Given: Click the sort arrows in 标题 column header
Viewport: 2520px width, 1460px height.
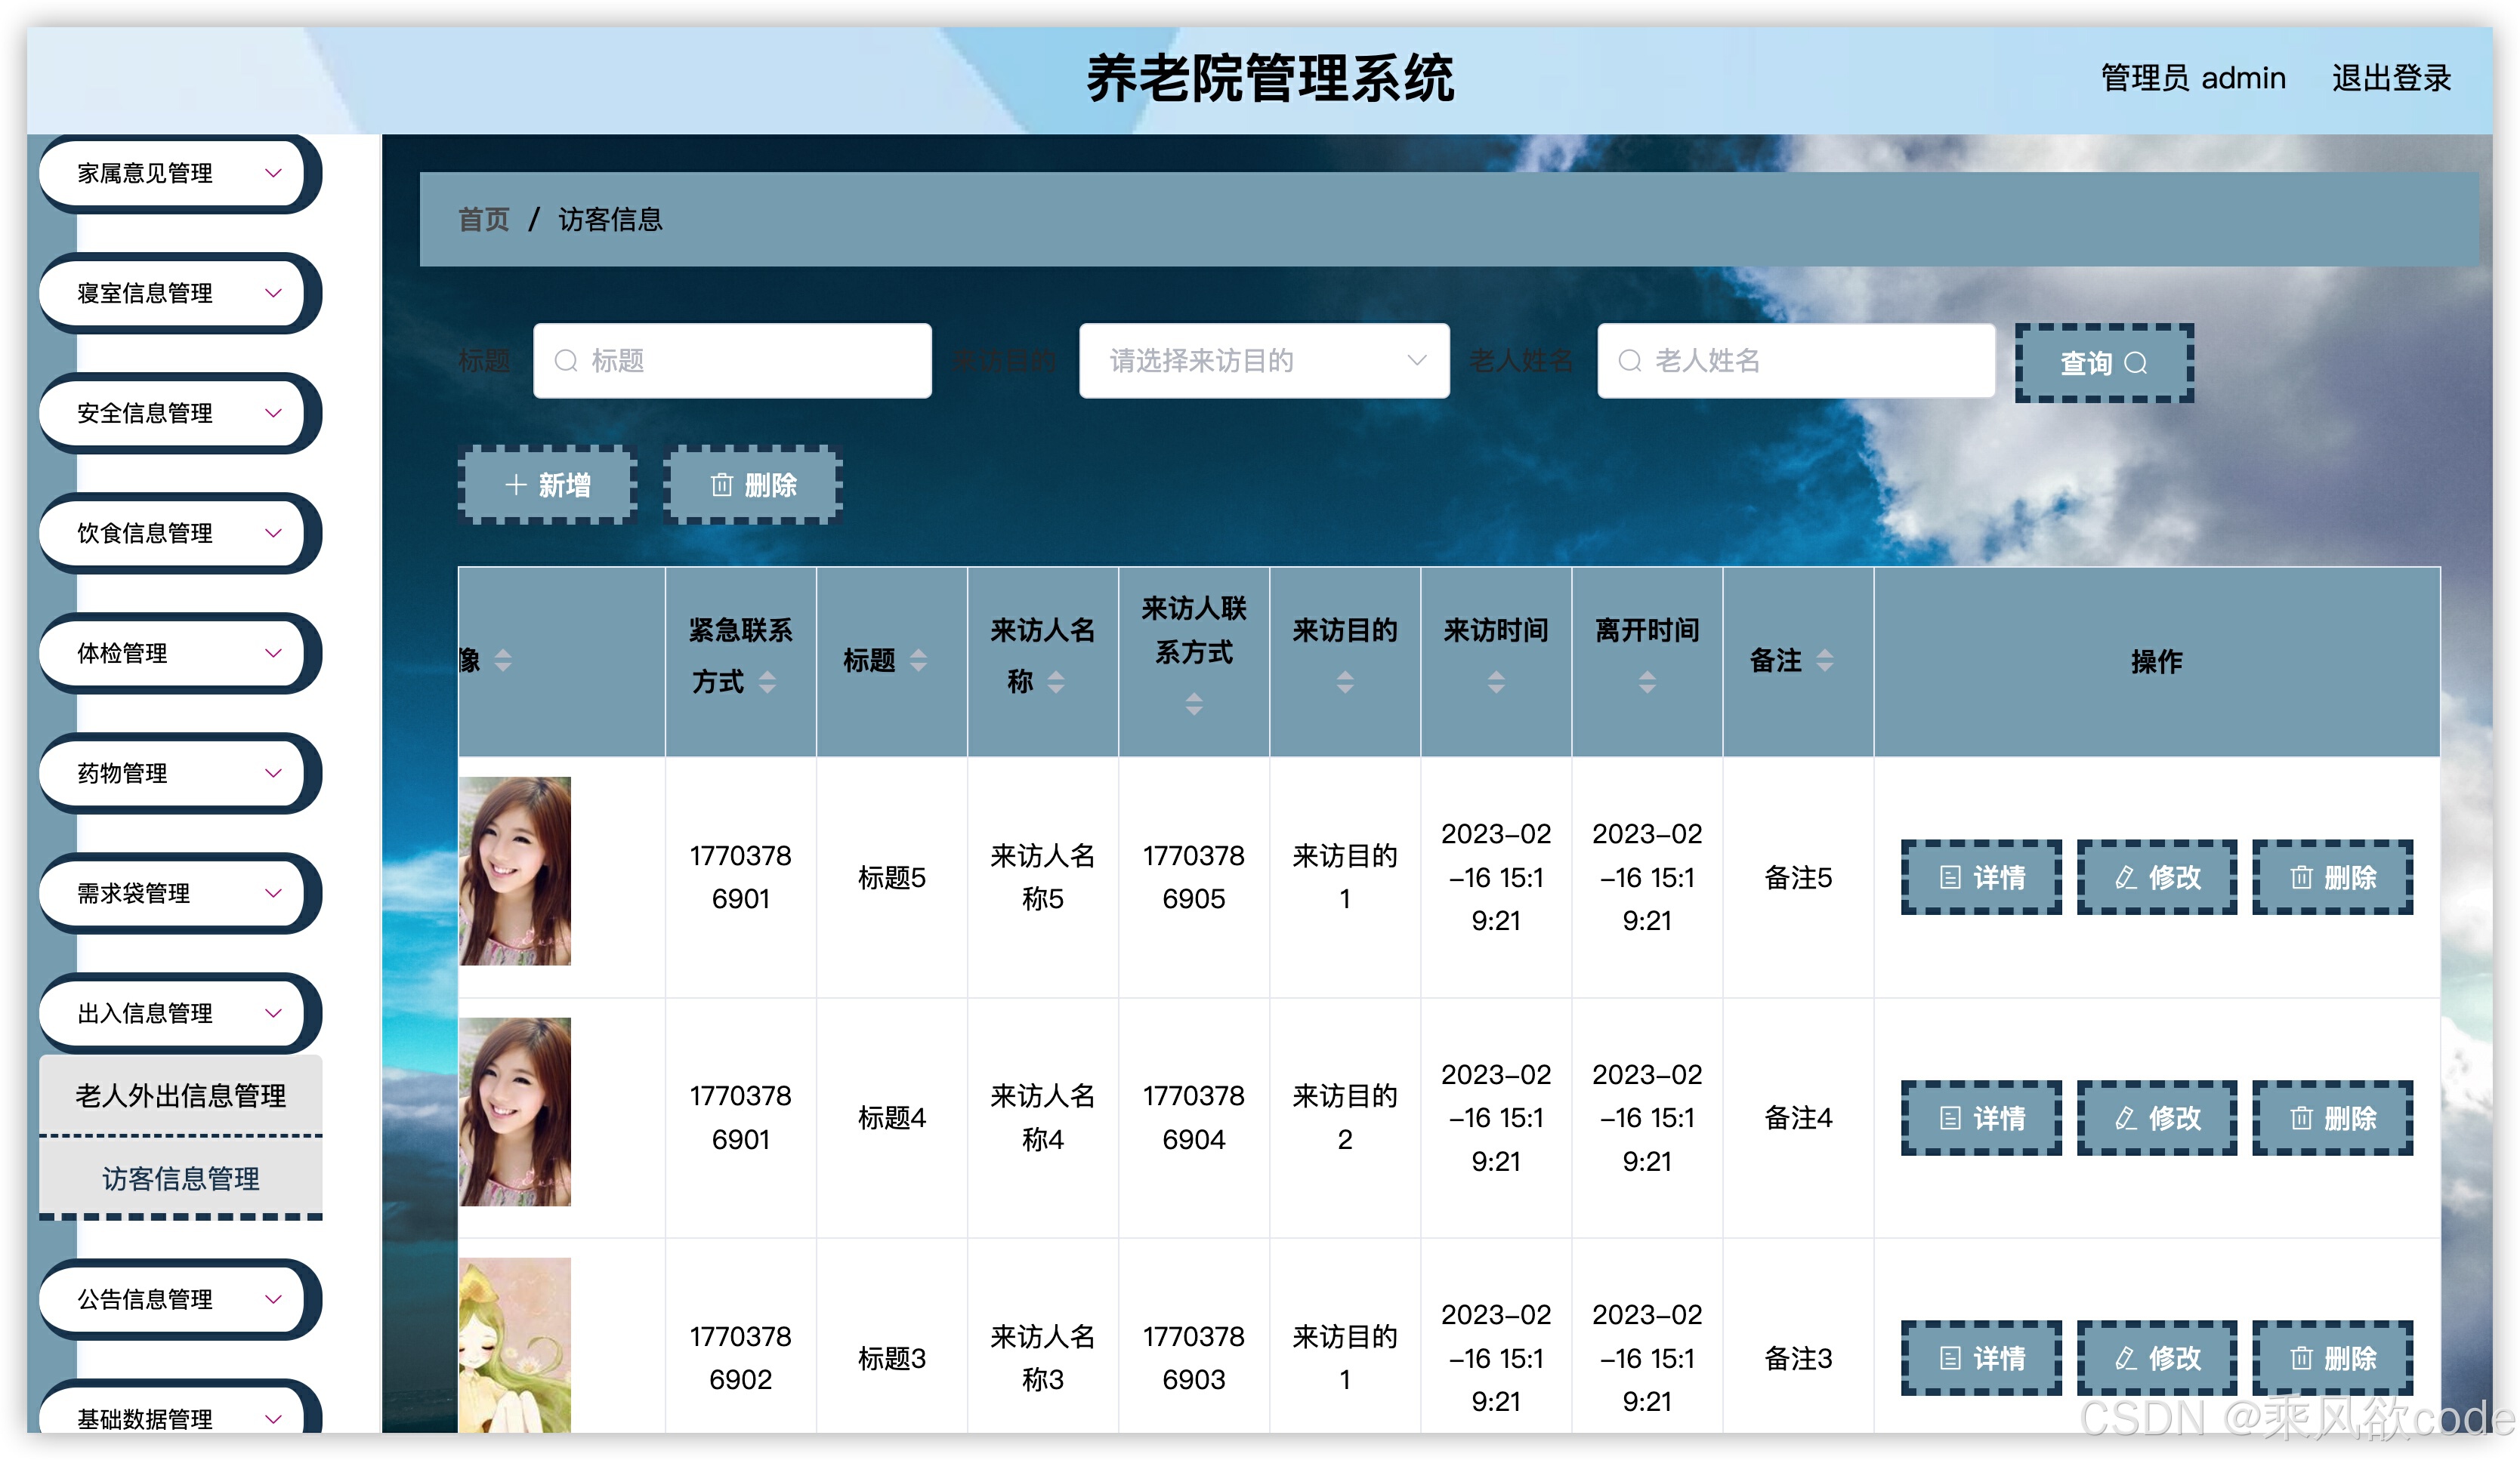Looking at the screenshot, I should [918, 661].
